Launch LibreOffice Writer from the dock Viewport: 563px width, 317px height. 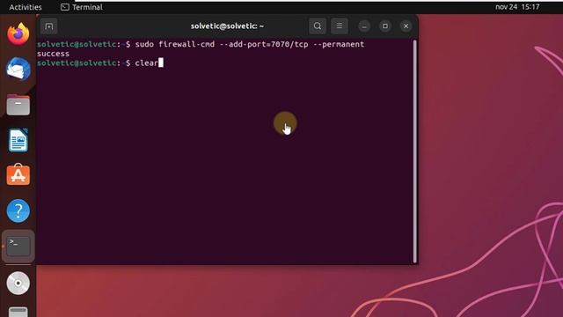(x=18, y=140)
